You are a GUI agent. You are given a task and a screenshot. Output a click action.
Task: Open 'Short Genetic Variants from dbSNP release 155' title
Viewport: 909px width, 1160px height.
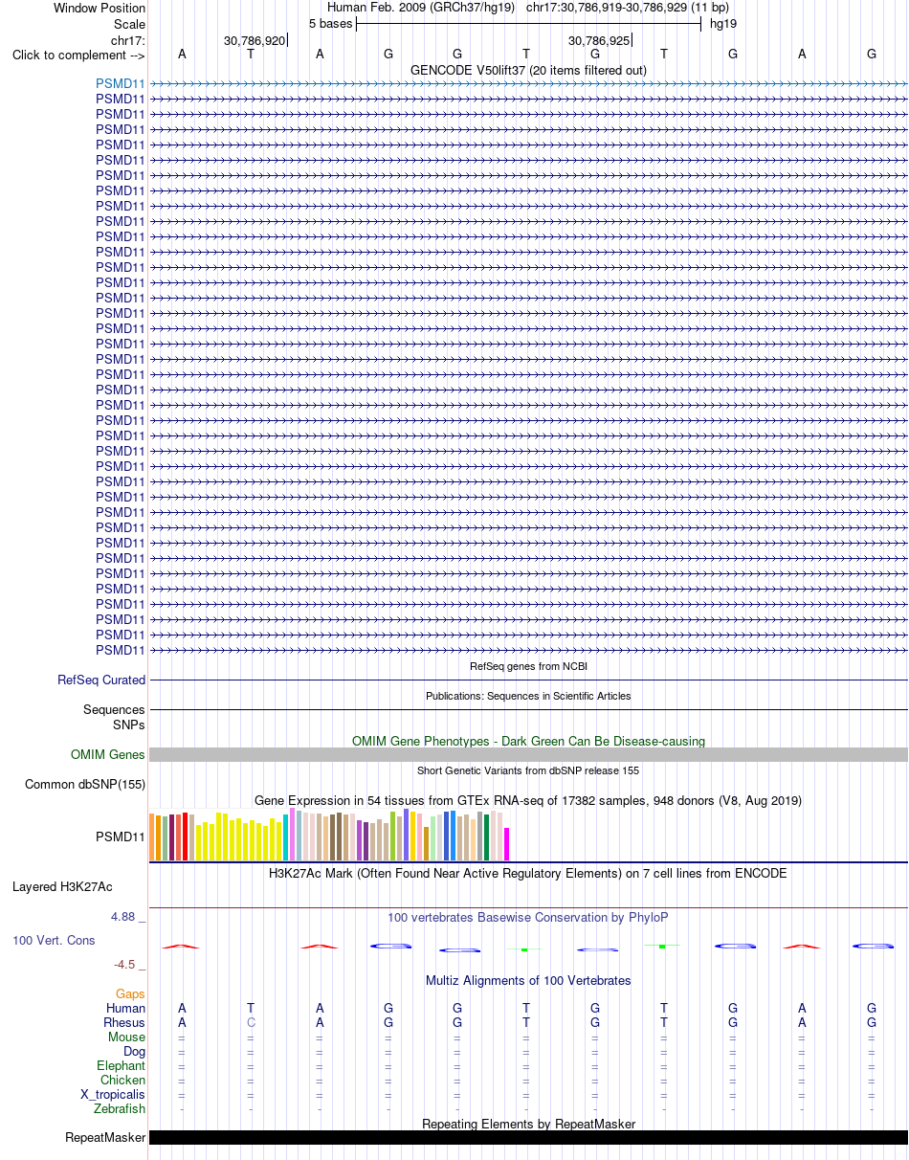(528, 770)
